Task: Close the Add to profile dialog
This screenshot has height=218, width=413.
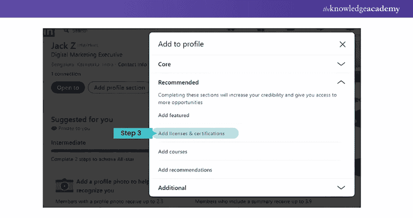Action: (342, 45)
